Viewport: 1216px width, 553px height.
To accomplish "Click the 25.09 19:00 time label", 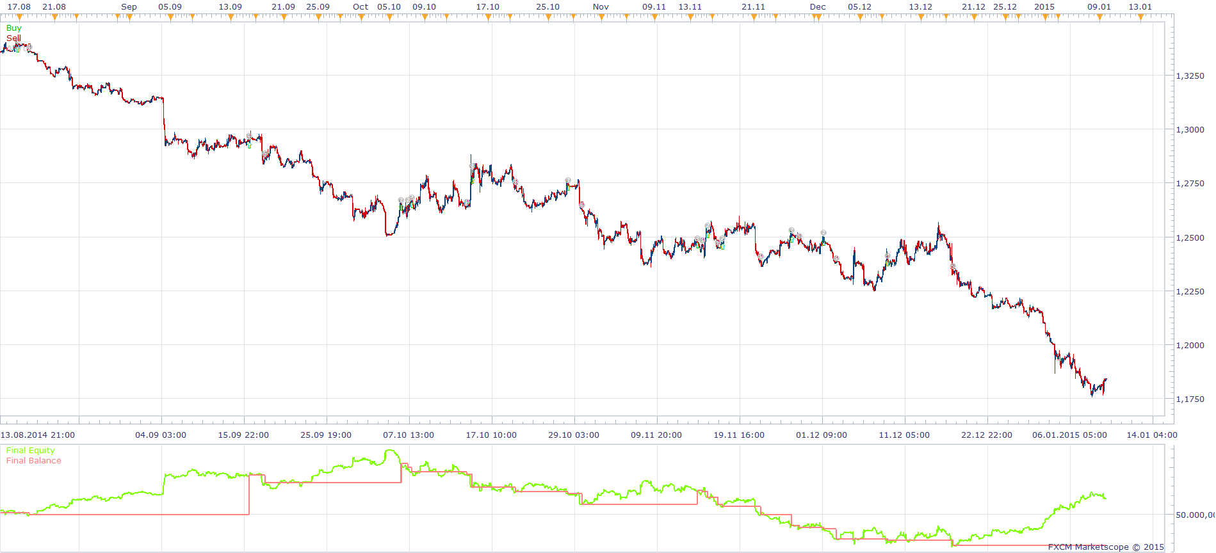I will [x=326, y=435].
